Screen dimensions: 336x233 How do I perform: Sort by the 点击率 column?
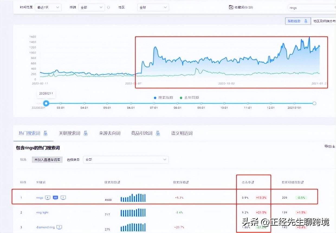pos(248,182)
